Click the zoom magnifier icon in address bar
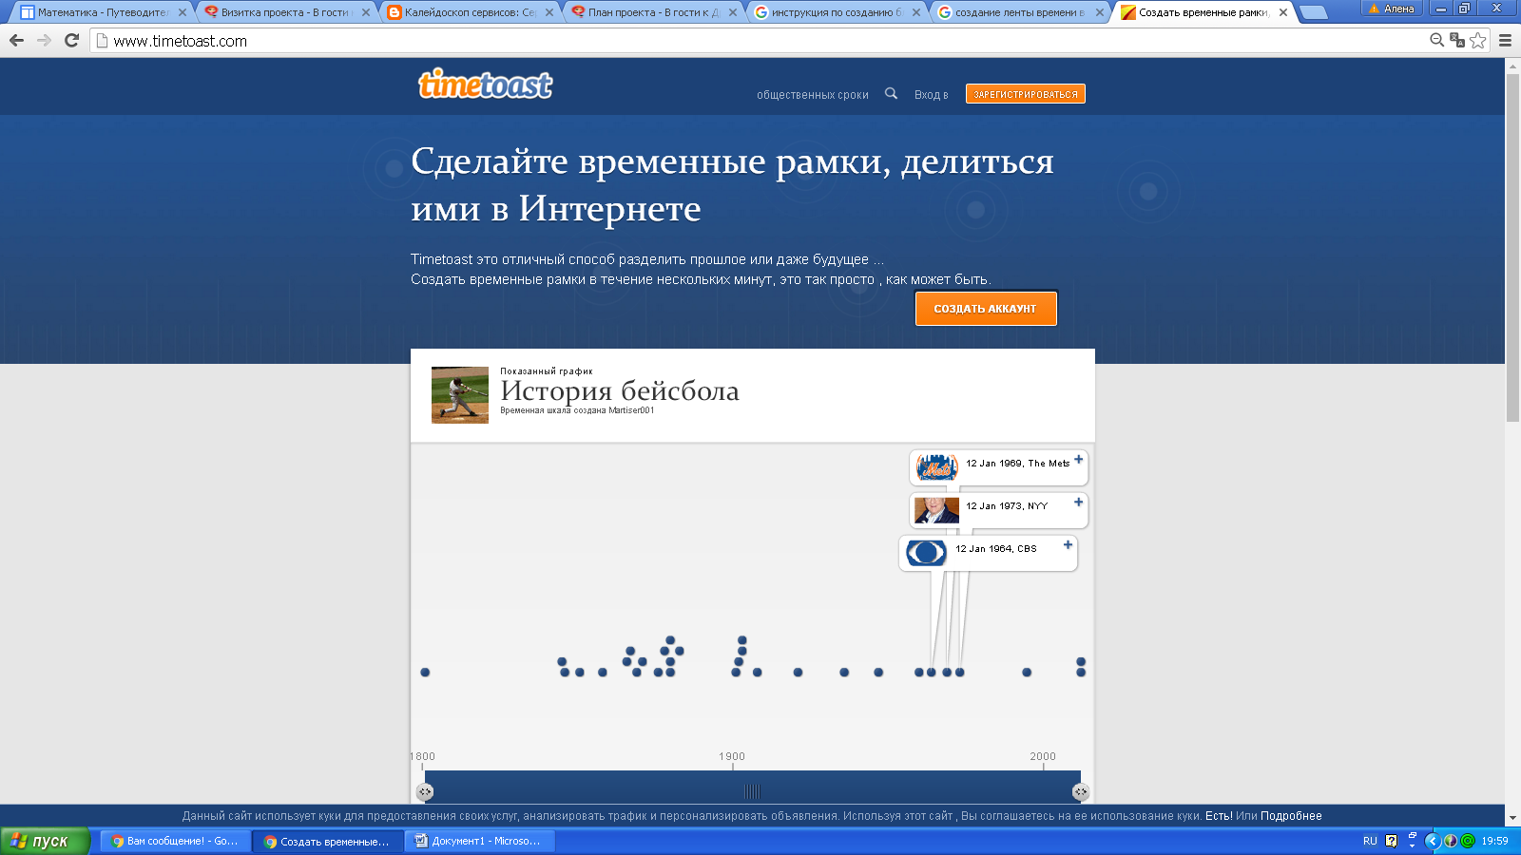 pyautogui.click(x=1437, y=40)
